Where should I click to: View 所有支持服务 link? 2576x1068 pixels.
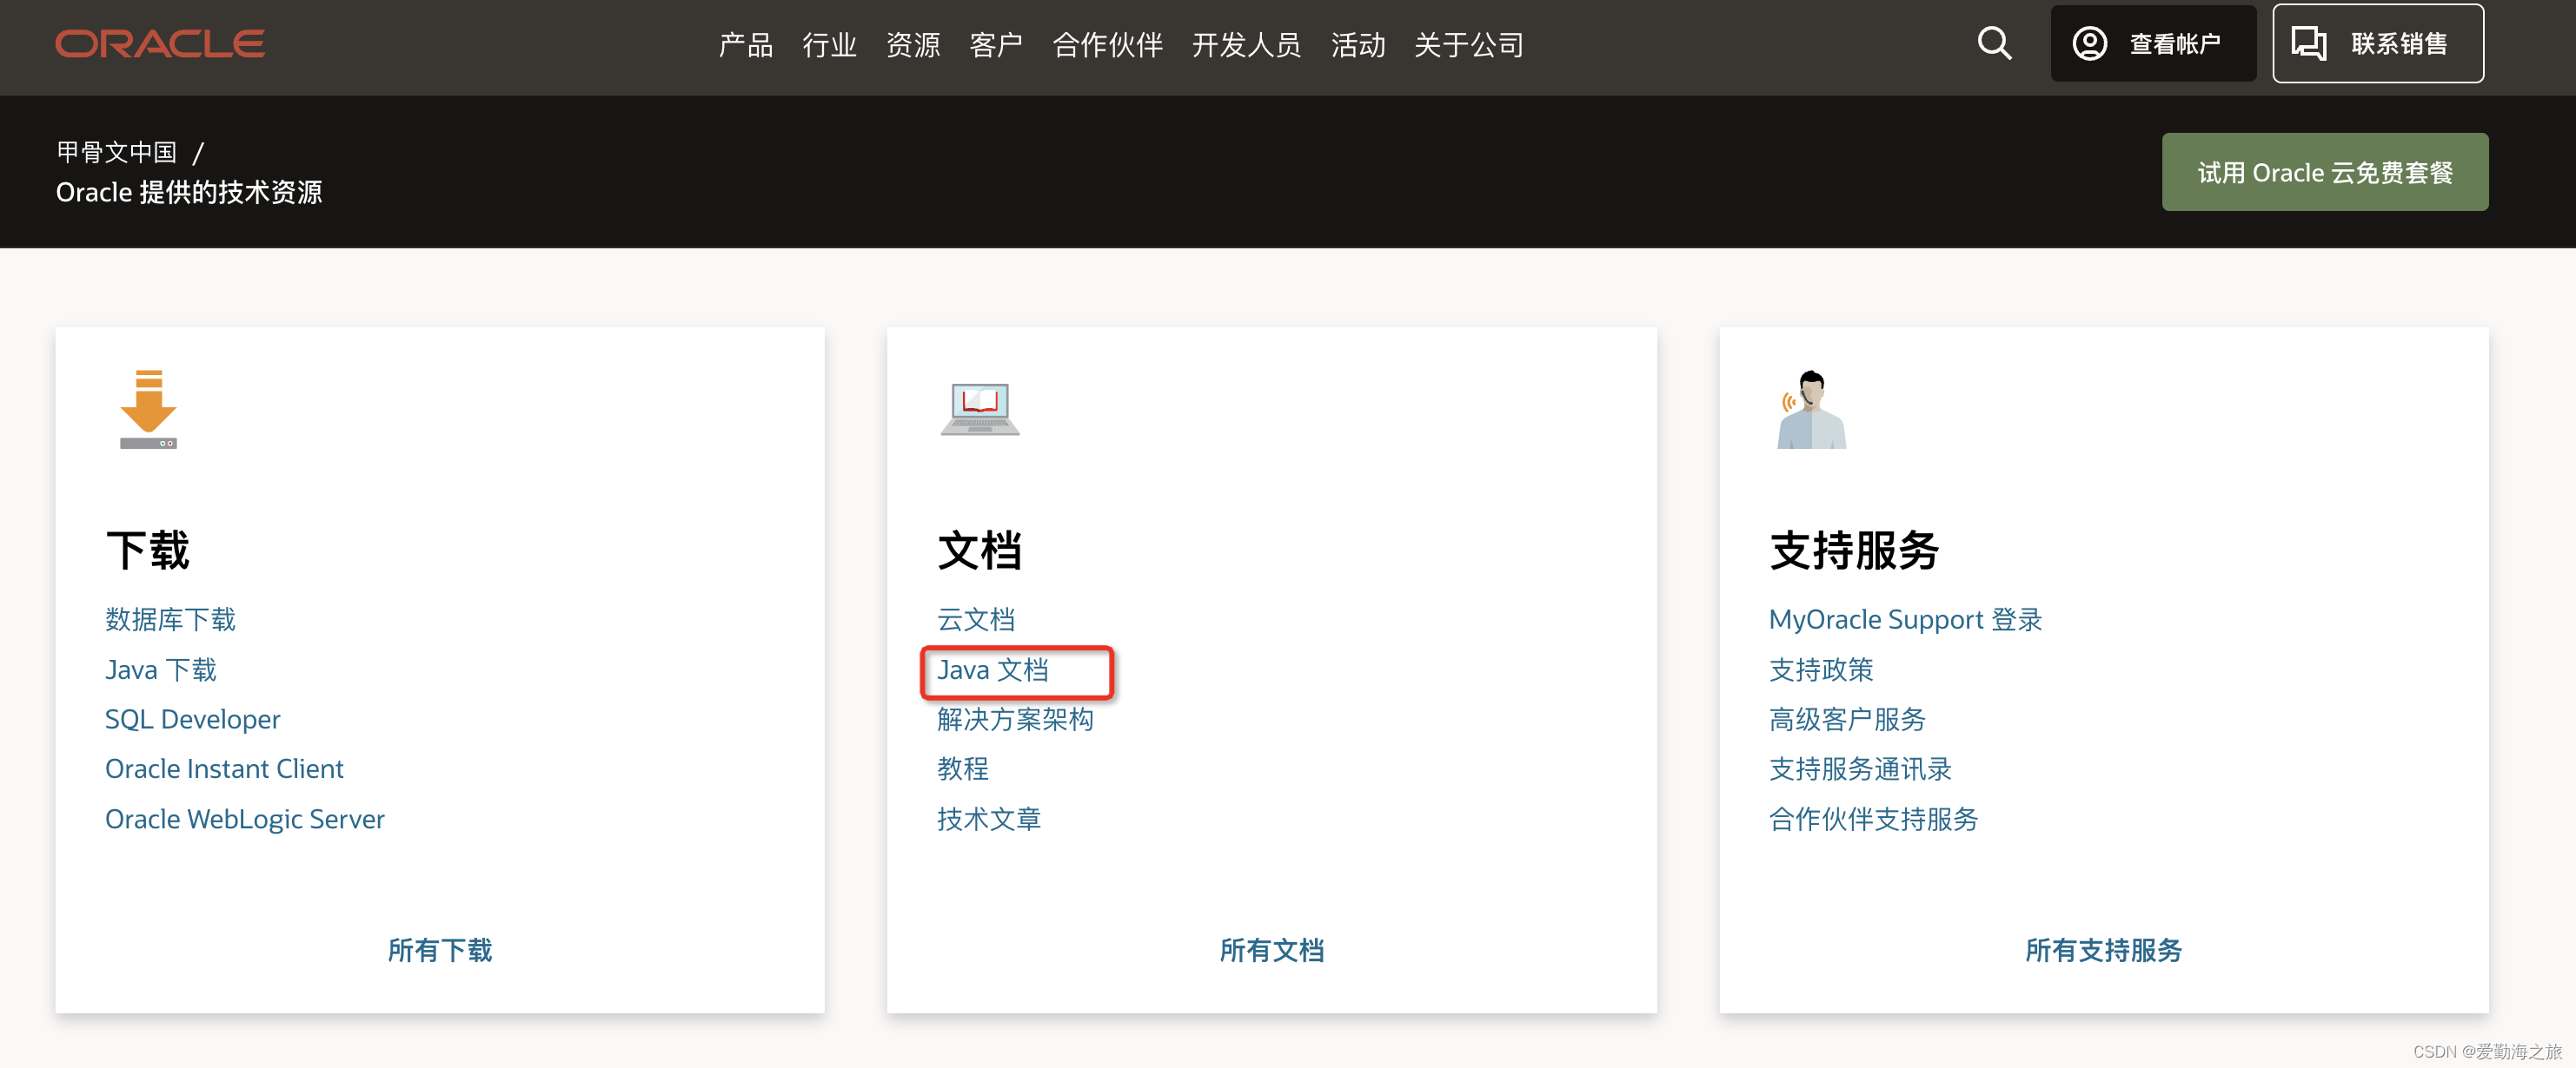(x=2103, y=950)
